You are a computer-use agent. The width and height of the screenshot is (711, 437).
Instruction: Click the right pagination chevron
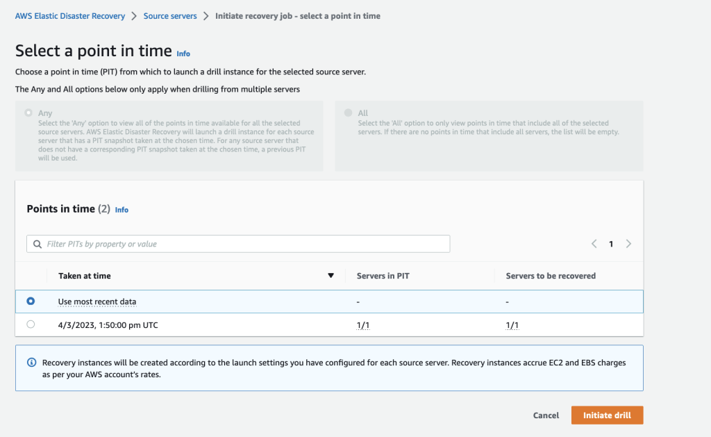tap(628, 244)
